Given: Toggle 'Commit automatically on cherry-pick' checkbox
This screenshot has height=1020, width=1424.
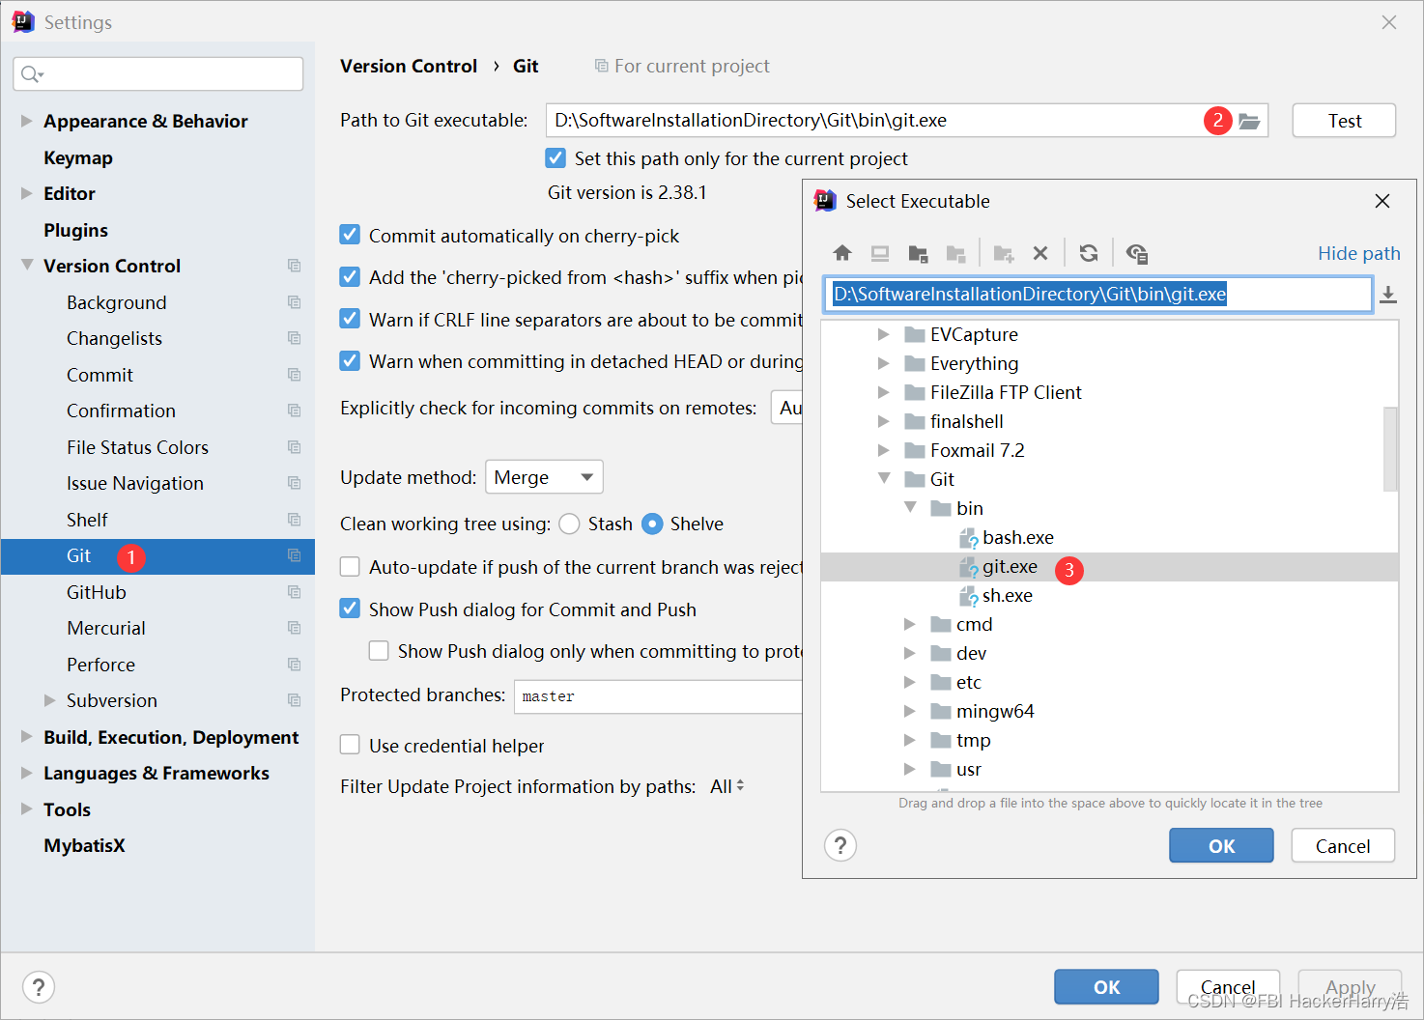Looking at the screenshot, I should (350, 235).
